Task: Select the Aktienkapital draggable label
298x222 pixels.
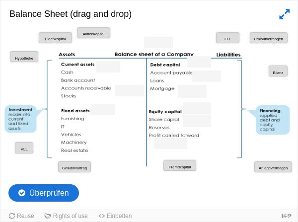Action: point(93,33)
